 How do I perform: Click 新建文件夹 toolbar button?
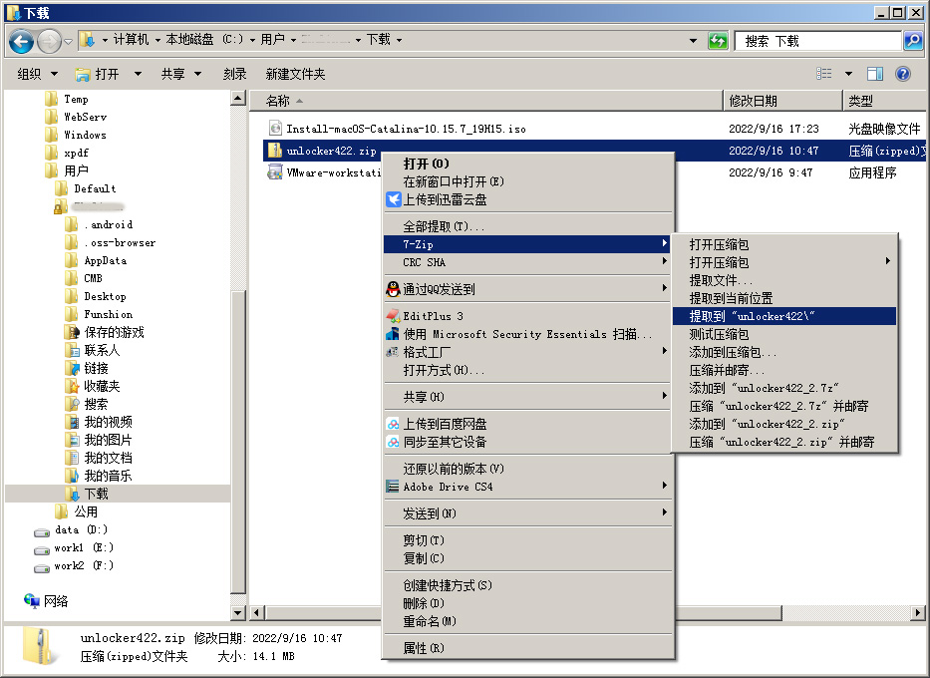coord(295,74)
